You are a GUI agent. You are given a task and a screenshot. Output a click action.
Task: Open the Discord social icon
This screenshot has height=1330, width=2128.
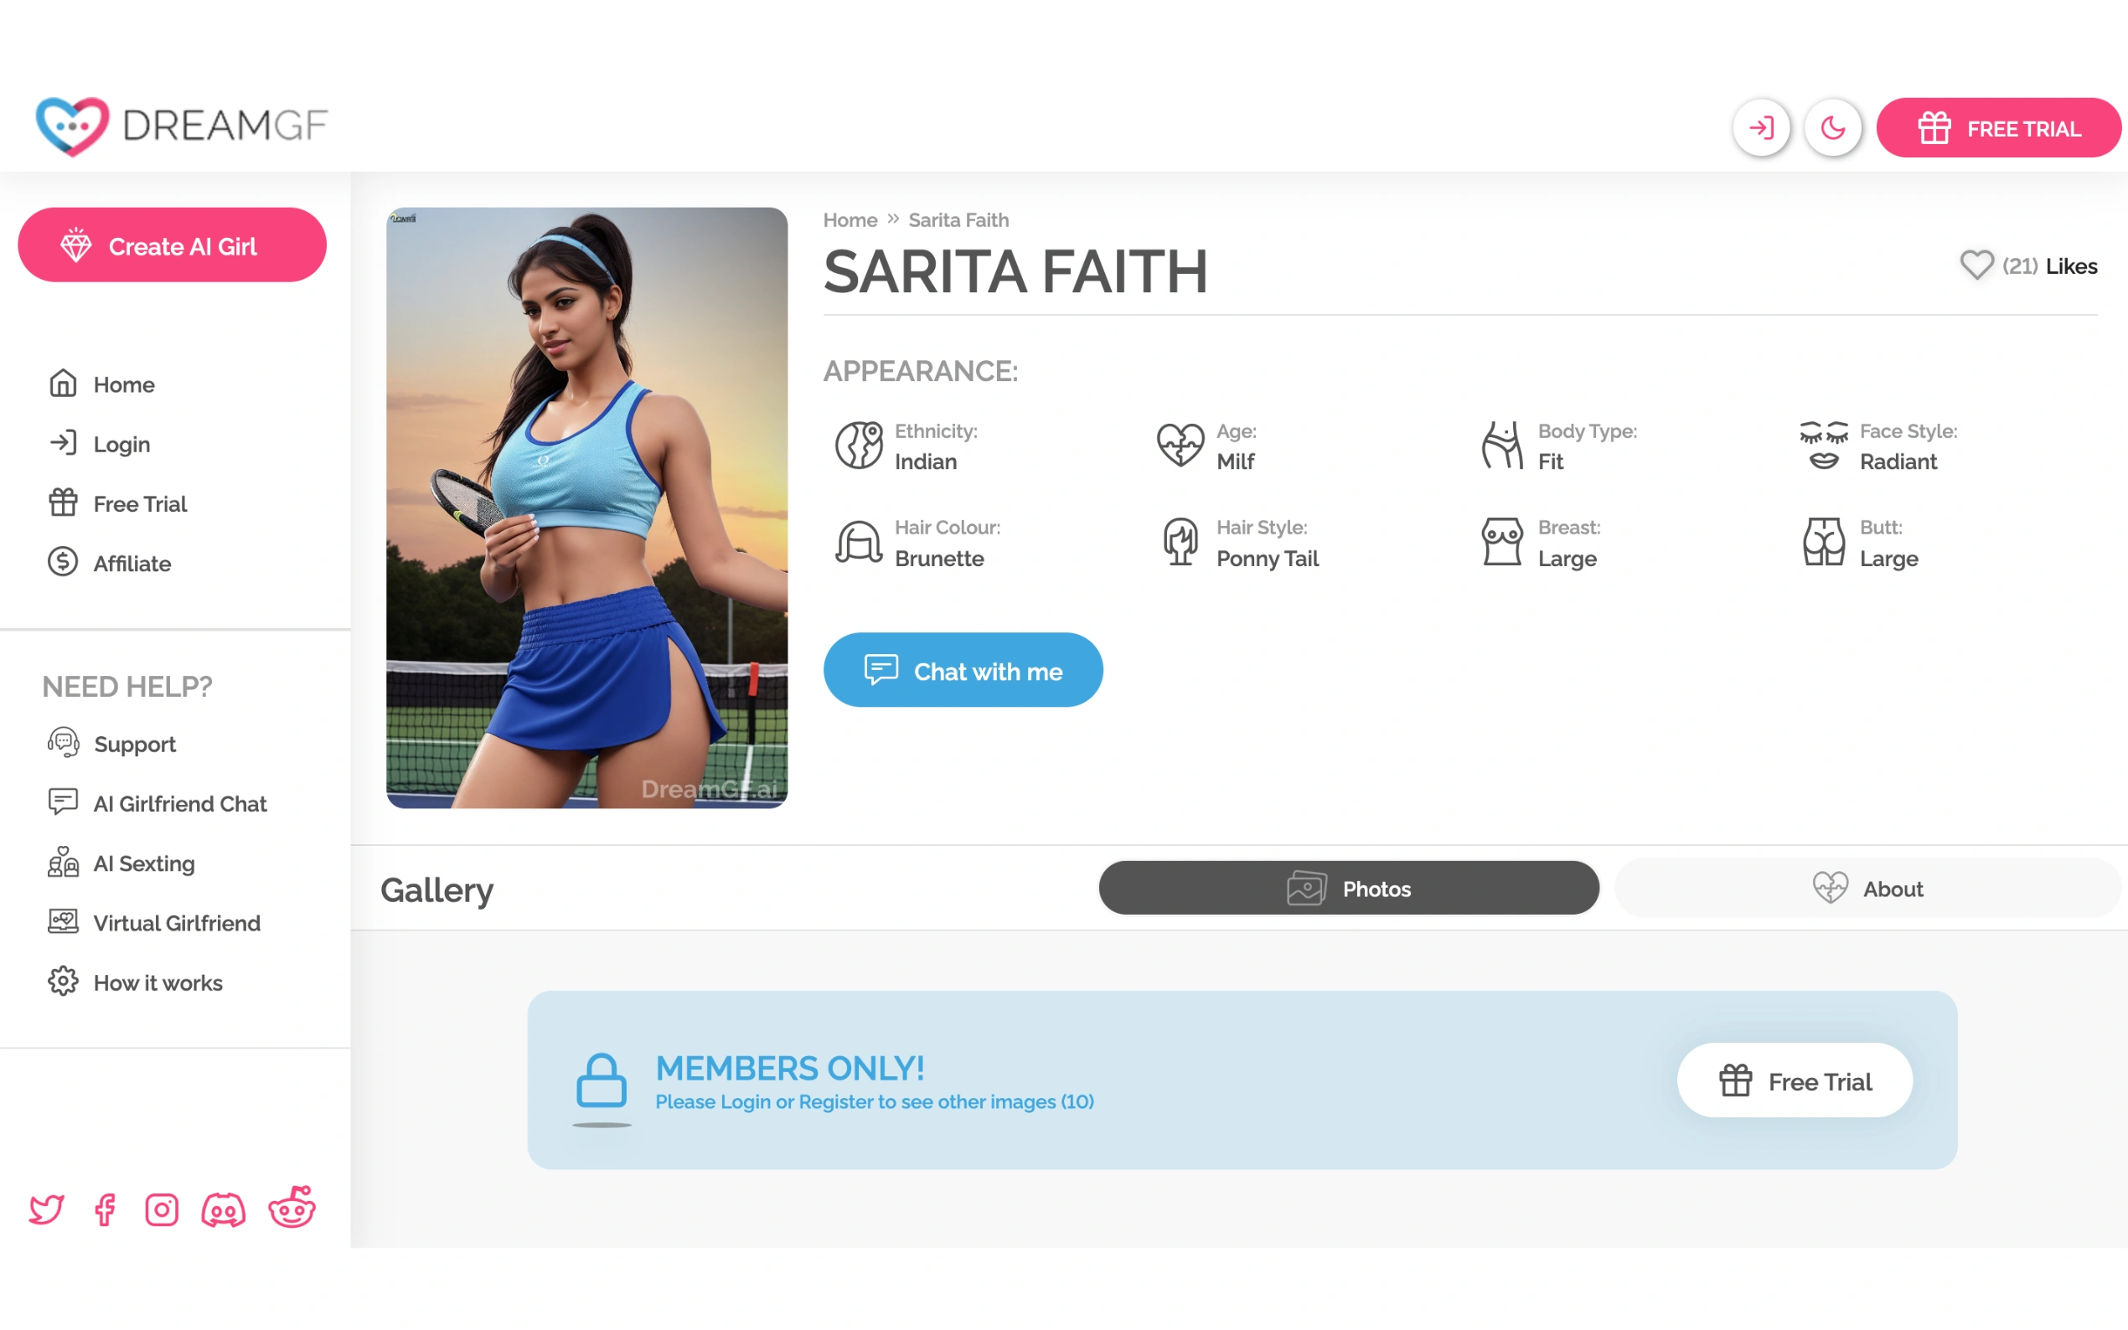(224, 1210)
